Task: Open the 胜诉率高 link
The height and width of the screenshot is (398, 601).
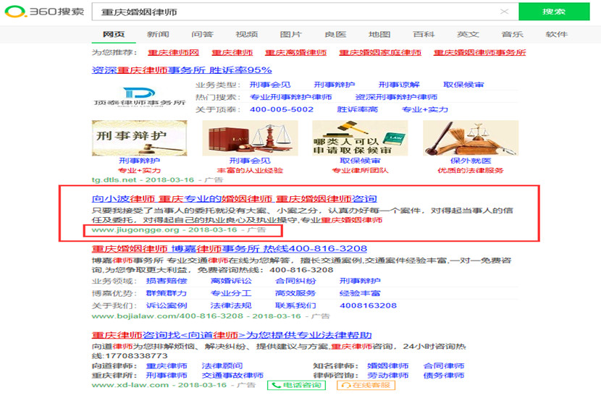Action: click(x=357, y=109)
